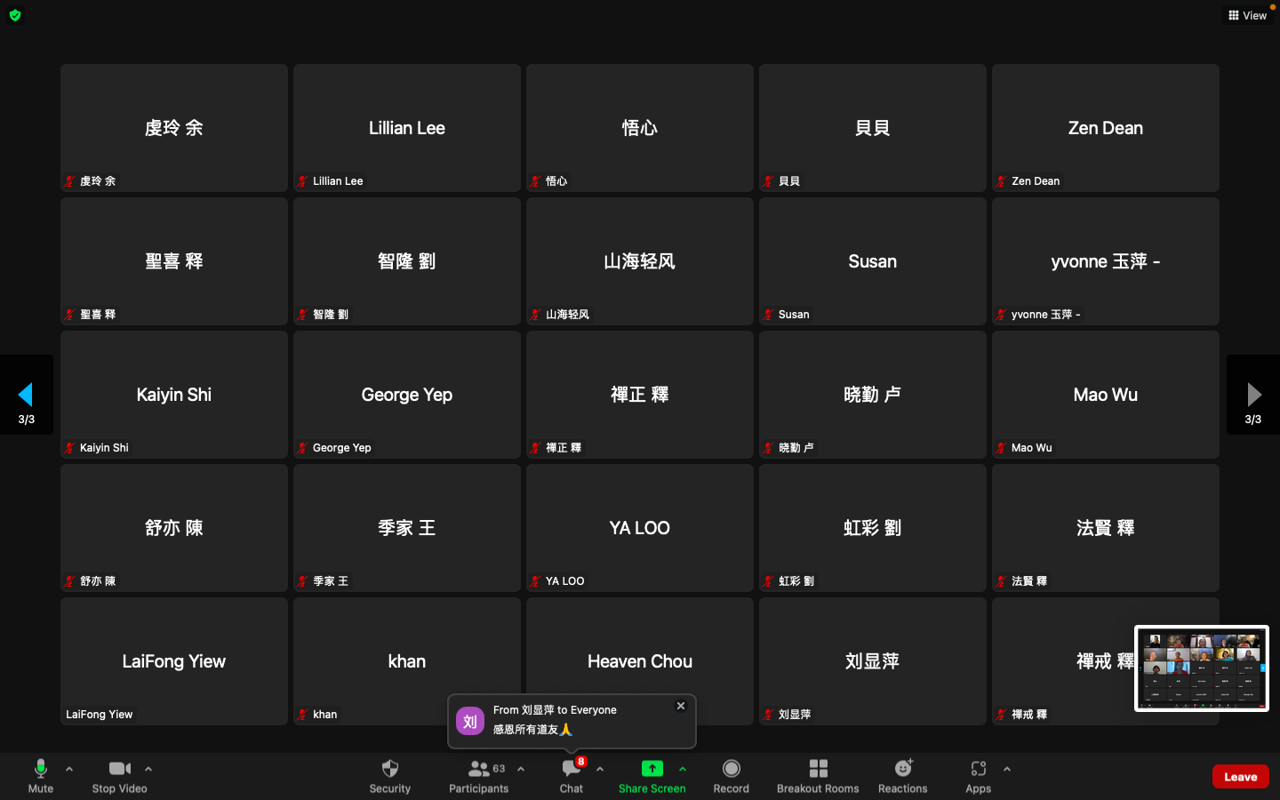Click the green encryption shield icon
Image resolution: width=1280 pixels, height=800 pixels.
point(15,15)
